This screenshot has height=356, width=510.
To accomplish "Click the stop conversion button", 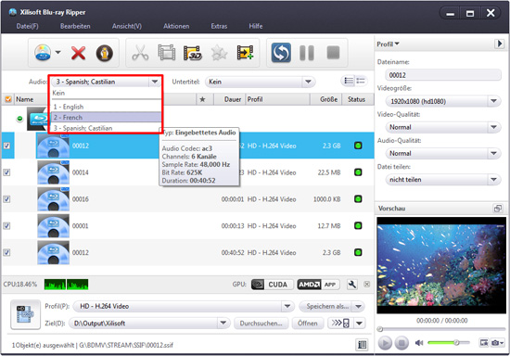I will [x=334, y=53].
